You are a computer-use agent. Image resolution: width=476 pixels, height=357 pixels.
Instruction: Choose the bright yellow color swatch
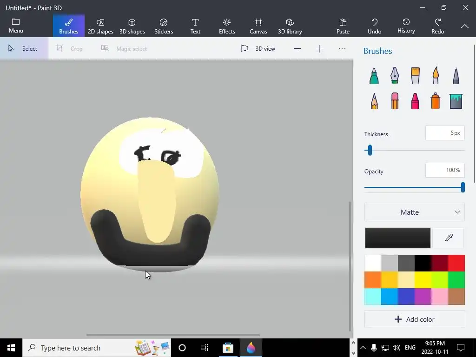tap(423, 279)
